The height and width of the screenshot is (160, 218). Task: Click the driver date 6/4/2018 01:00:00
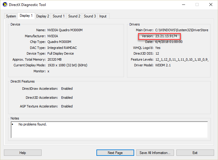click(169, 42)
